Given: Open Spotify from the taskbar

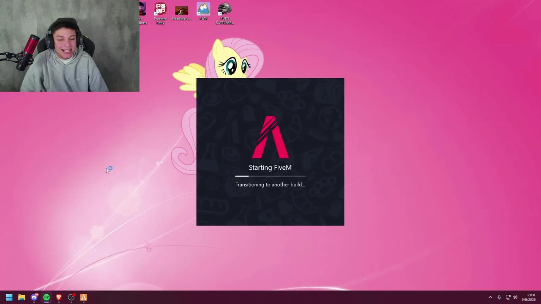Looking at the screenshot, I should (46, 297).
